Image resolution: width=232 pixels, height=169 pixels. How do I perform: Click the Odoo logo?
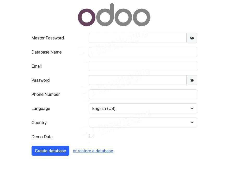114,15
